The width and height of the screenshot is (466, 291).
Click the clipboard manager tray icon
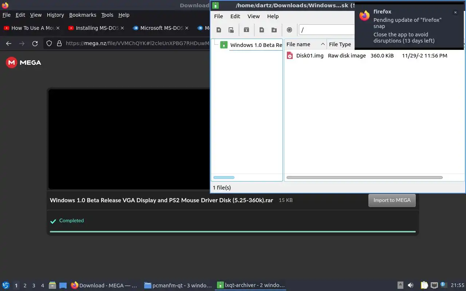pyautogui.click(x=424, y=285)
